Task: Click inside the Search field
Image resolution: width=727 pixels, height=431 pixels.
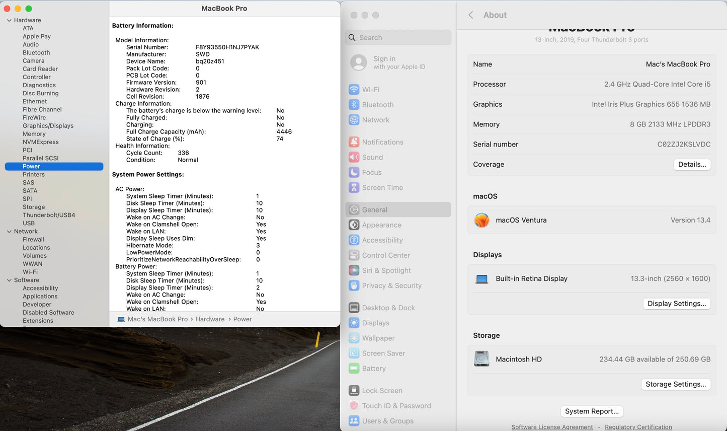Action: [x=398, y=37]
